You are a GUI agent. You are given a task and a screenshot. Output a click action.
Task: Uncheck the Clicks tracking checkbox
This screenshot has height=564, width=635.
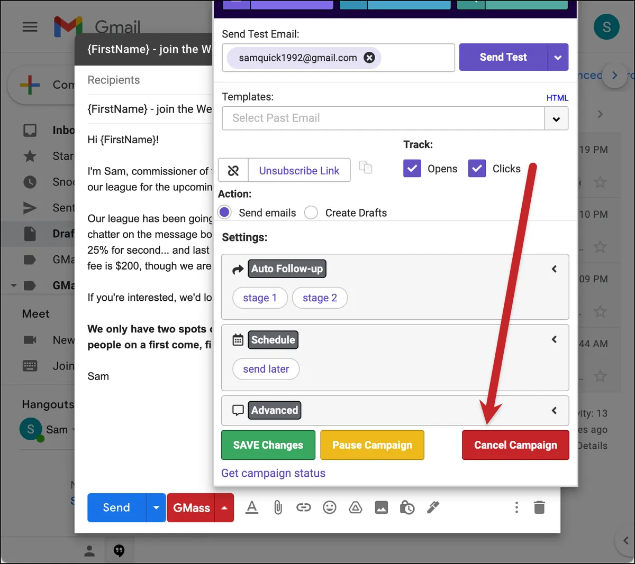point(477,169)
